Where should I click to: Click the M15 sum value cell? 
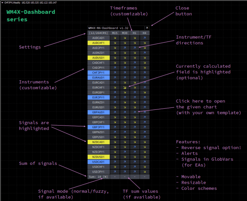(115, 177)
